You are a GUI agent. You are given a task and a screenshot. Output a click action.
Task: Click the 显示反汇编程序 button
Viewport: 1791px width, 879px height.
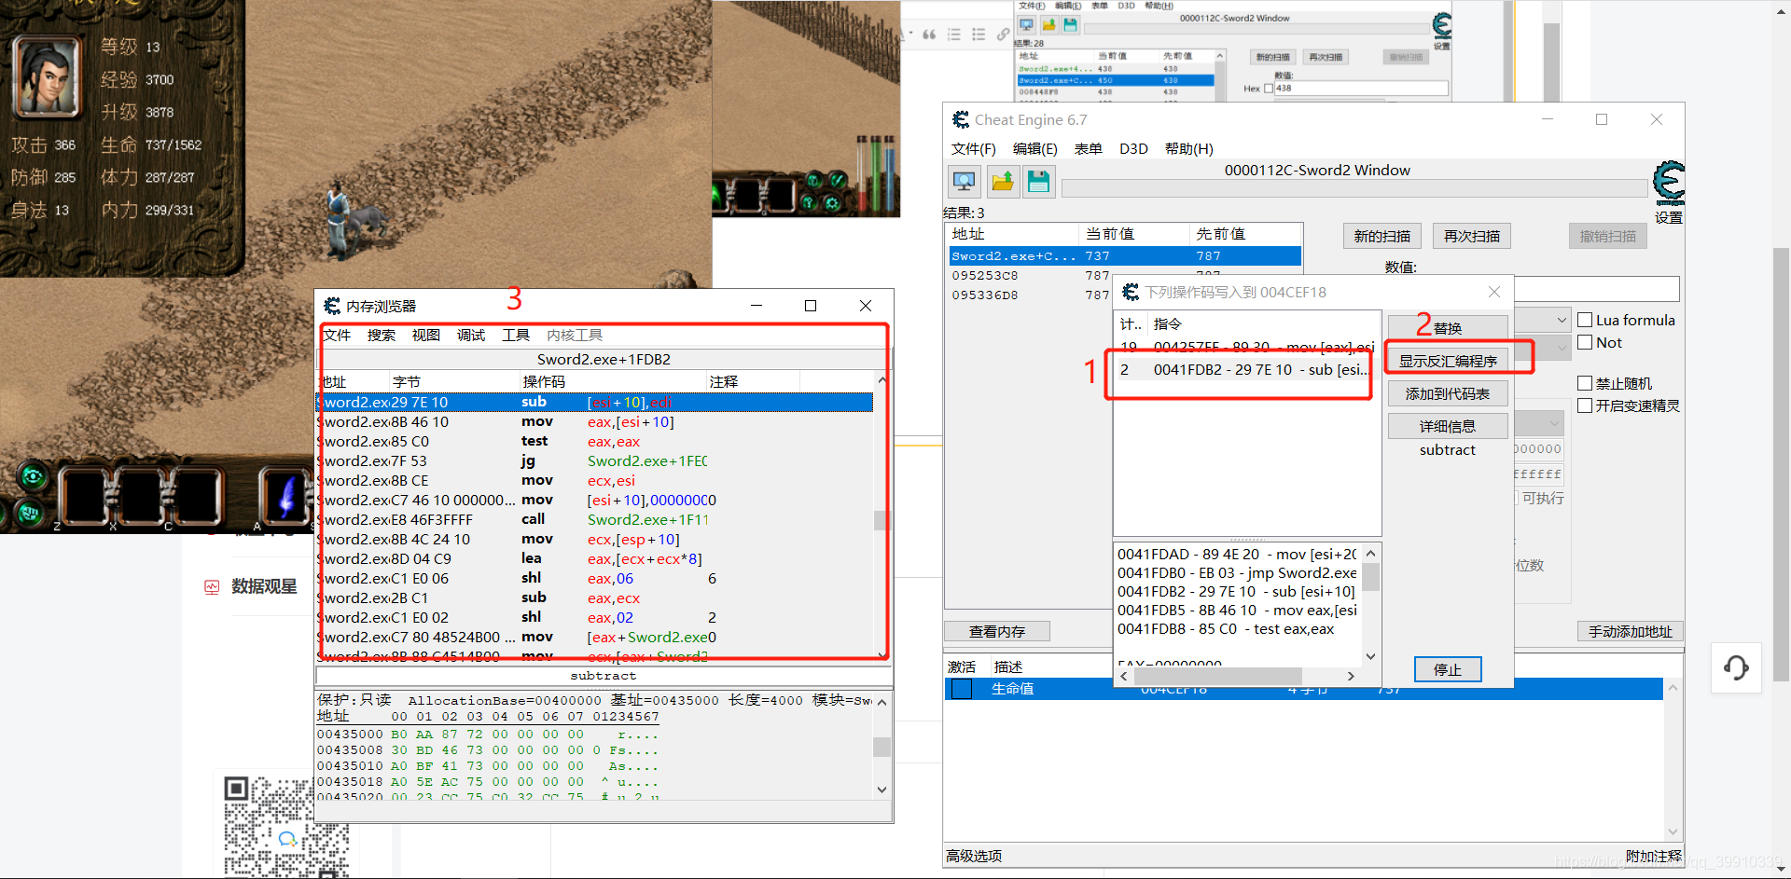coord(1447,361)
